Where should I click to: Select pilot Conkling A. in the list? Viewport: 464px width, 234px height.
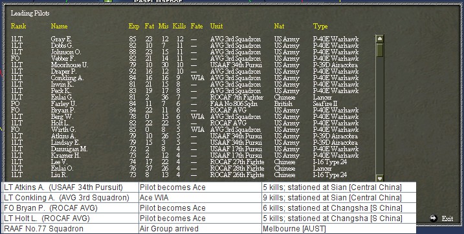coord(67,78)
